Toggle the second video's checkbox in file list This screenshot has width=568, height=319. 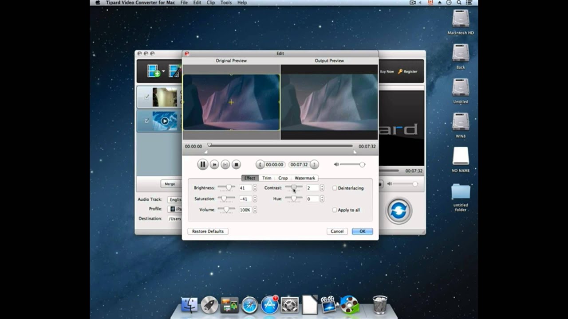pos(147,121)
